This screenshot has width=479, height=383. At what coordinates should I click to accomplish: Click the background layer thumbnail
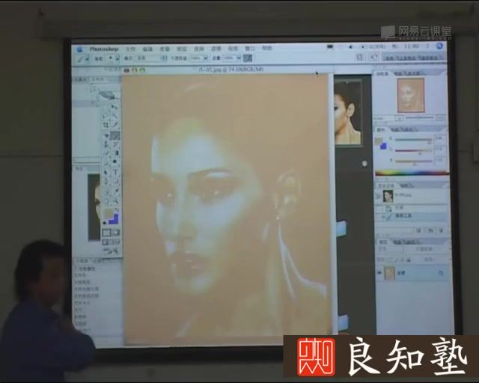coord(390,273)
